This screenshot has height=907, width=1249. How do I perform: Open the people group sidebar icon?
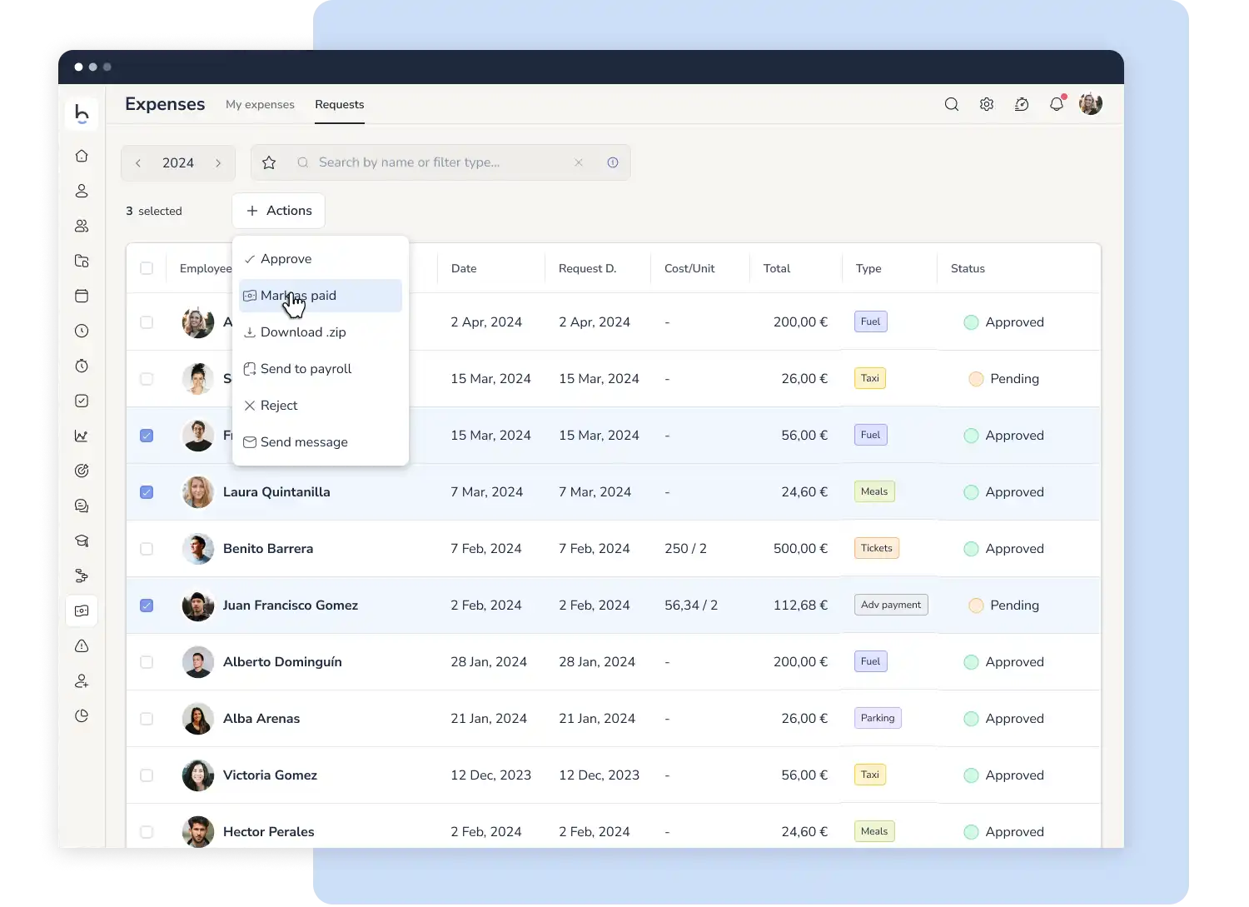coord(82,226)
